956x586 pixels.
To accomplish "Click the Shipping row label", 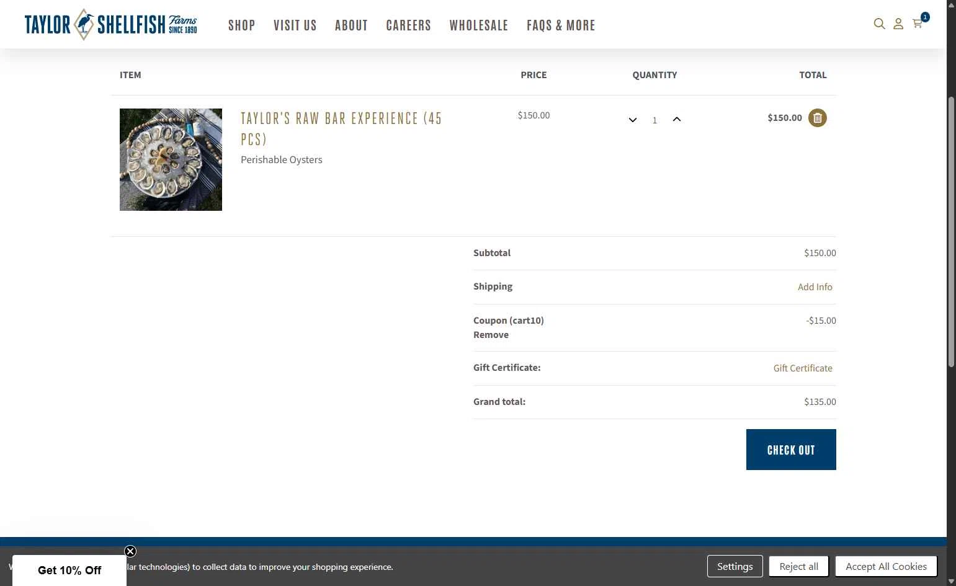I will tap(493, 286).
